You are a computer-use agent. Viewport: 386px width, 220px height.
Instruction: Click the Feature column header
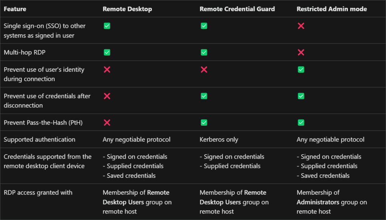(x=15, y=9)
